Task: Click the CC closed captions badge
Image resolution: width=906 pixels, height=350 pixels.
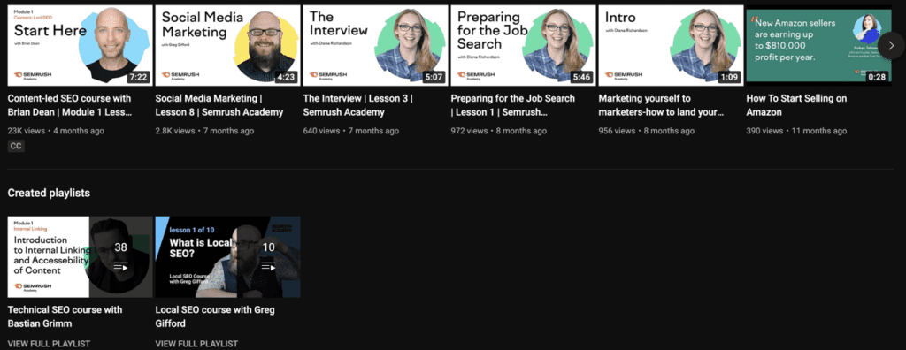Action: coord(16,147)
